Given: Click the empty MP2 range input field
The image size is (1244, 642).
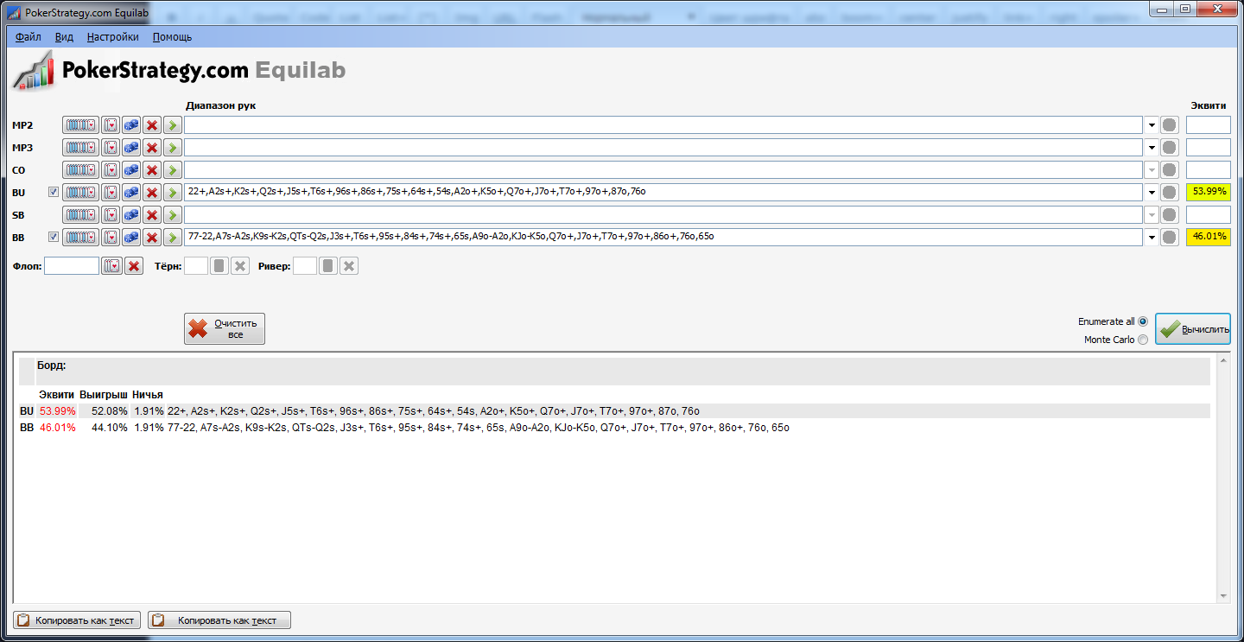Looking at the screenshot, I should [663, 125].
